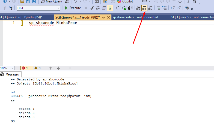The width and height of the screenshot is (214, 130).
Task: Click the Find in Files icon
Action: coord(105,1)
